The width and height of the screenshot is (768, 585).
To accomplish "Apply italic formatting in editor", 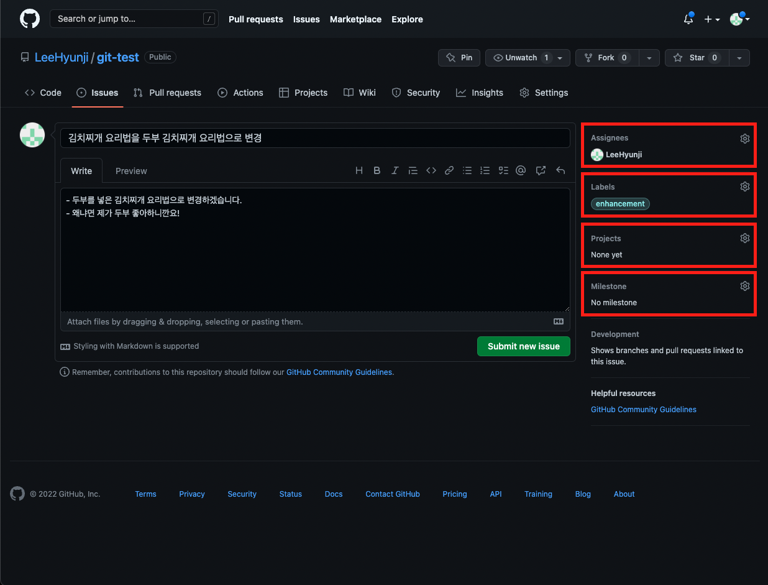I will pos(395,170).
